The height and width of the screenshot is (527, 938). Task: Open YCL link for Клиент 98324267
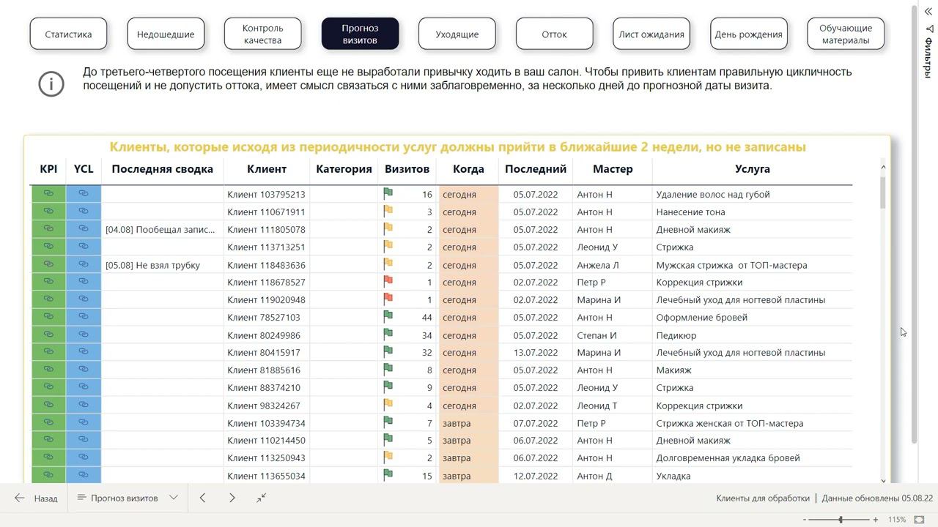point(84,405)
